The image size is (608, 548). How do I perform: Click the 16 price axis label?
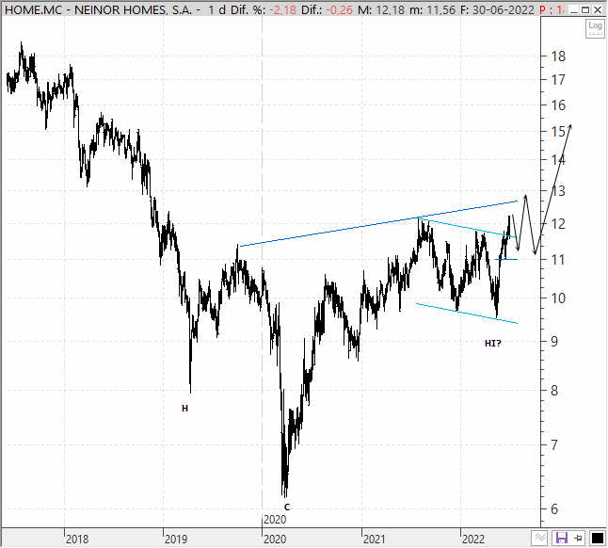coord(558,105)
